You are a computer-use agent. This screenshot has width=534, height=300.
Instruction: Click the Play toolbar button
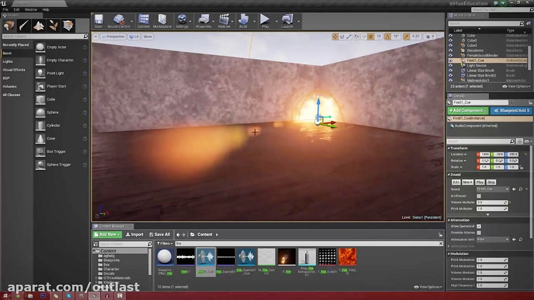pos(265,21)
